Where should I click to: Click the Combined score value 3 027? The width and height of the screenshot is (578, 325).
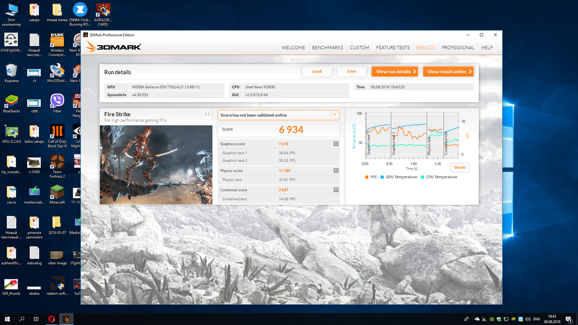pos(283,190)
